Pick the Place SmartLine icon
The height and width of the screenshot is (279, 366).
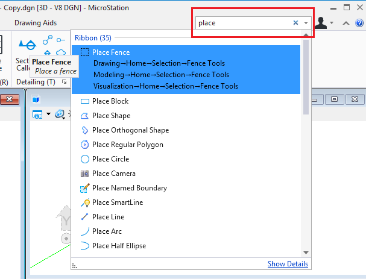pos(85,202)
